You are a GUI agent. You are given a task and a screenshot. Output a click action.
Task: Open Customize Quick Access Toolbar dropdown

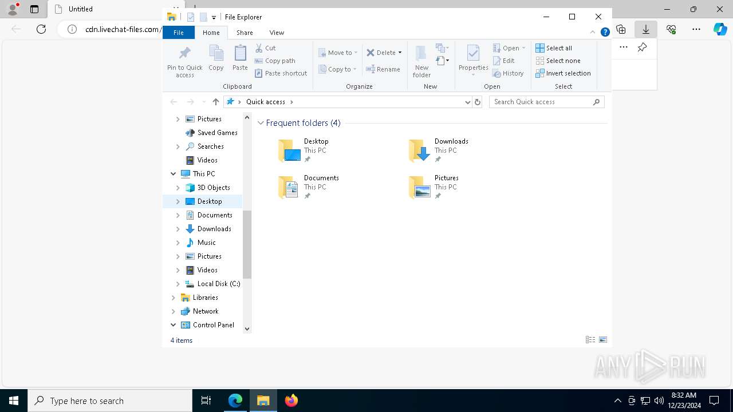point(214,17)
